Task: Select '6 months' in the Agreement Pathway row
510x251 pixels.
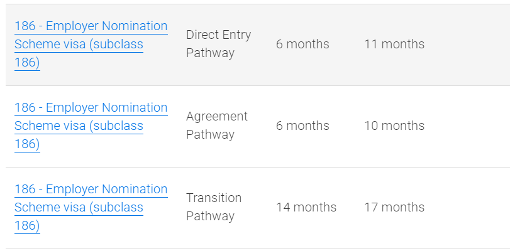Action: [302, 125]
